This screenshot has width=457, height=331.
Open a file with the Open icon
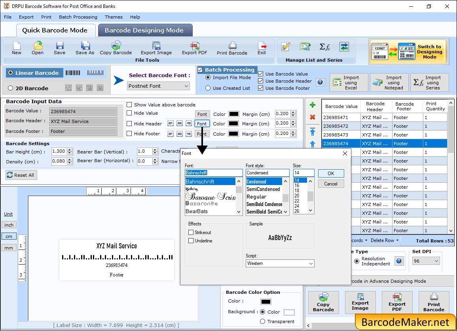tap(38, 48)
